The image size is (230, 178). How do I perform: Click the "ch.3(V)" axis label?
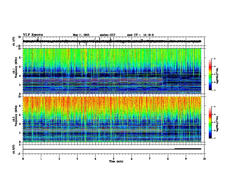pyautogui.click(x=14, y=149)
